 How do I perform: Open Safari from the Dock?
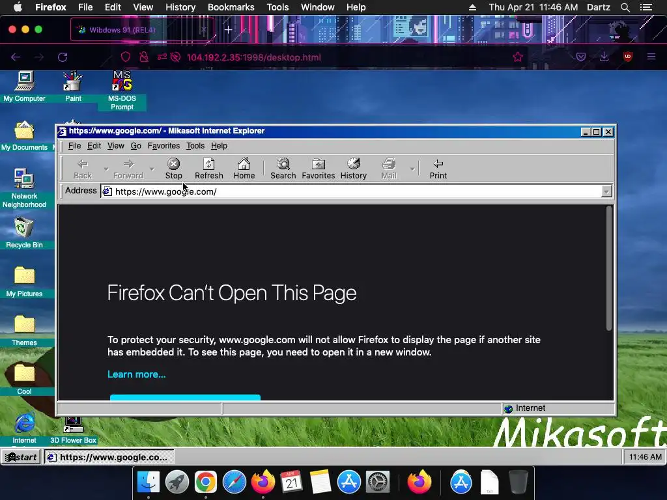234,482
